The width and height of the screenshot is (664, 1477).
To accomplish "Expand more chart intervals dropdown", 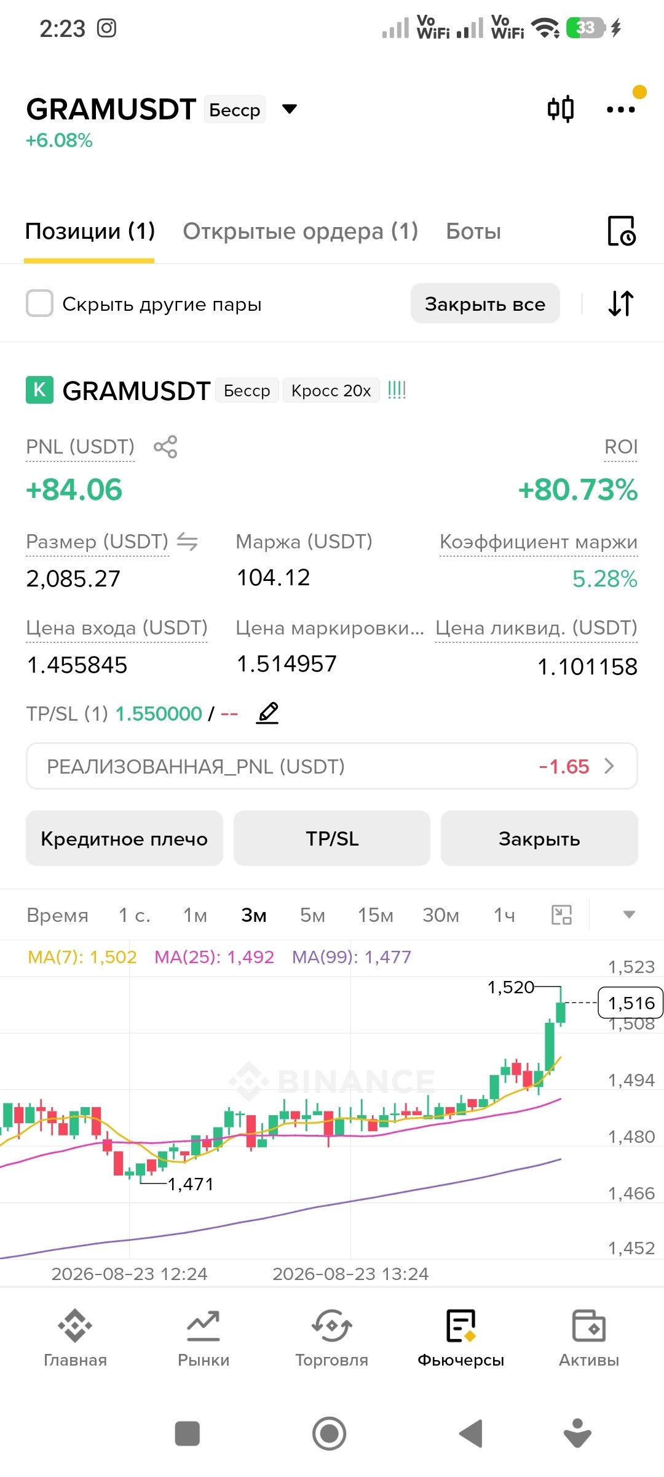I will [x=629, y=915].
